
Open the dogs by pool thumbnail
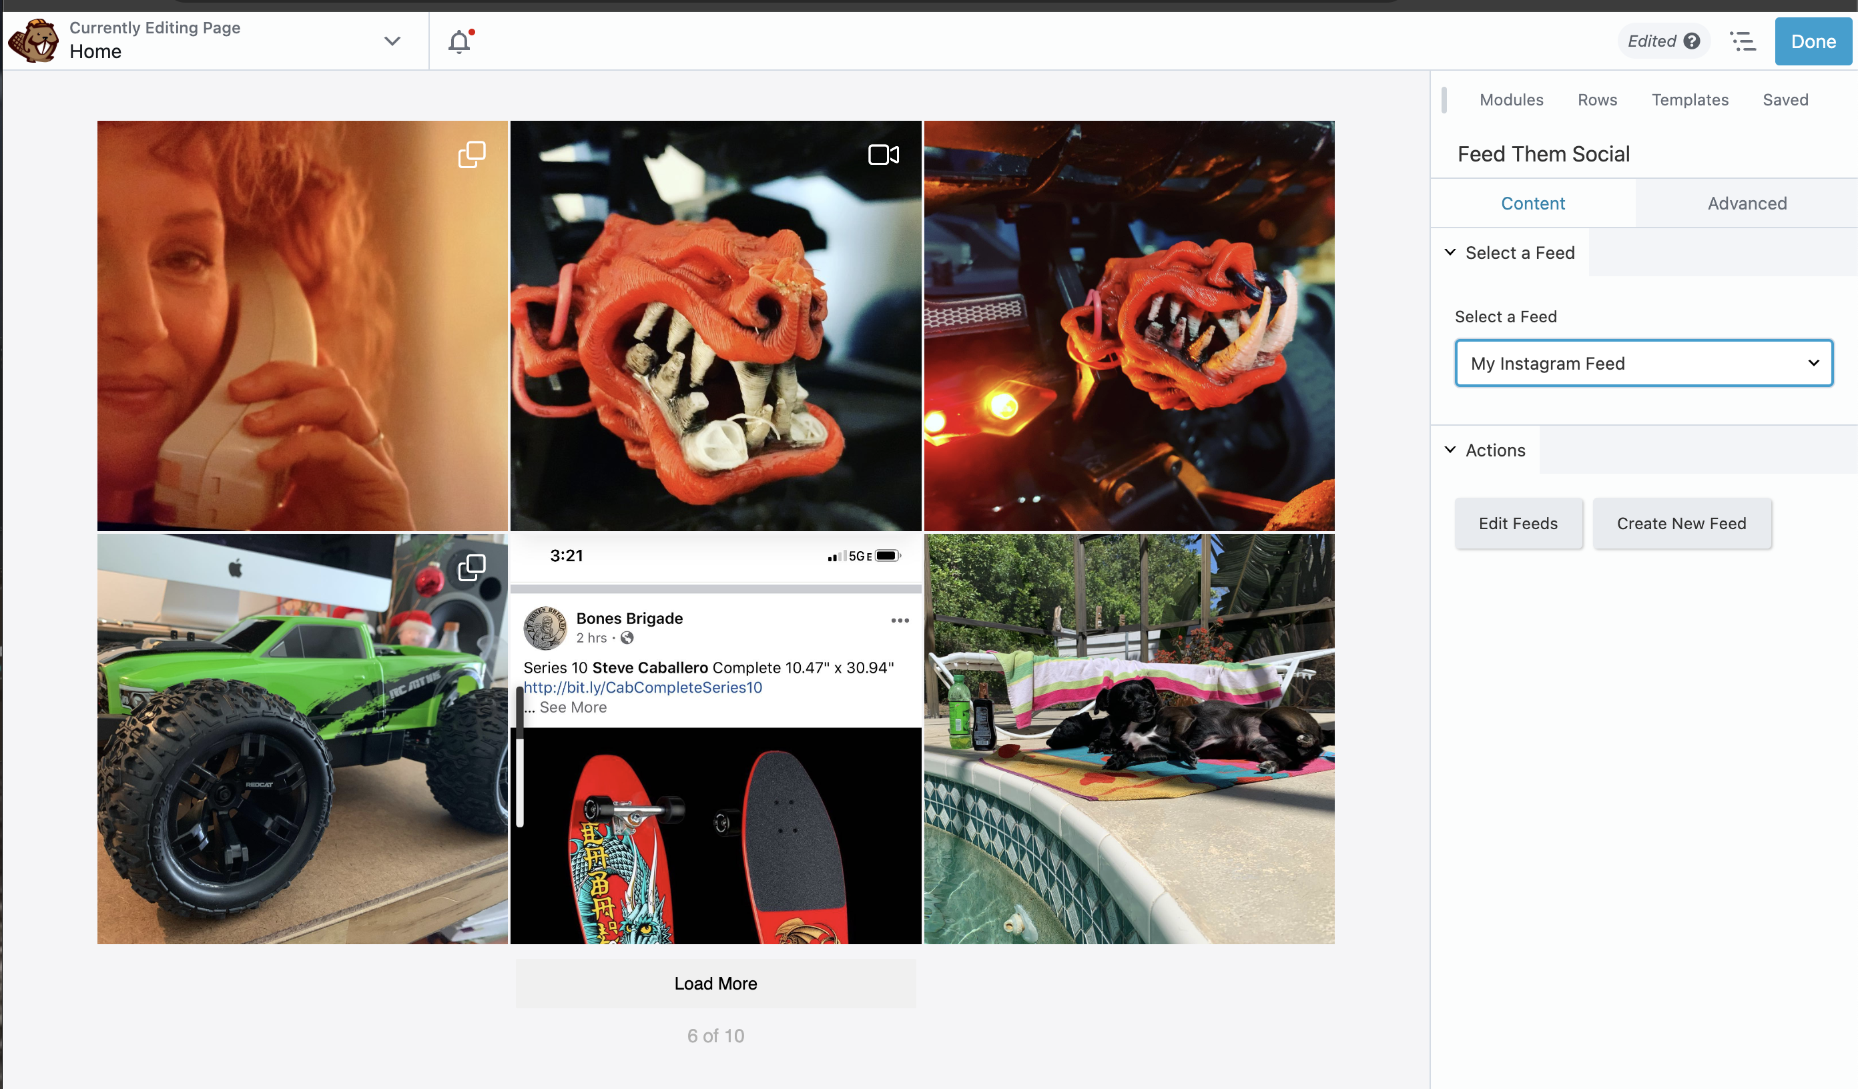(x=1129, y=739)
